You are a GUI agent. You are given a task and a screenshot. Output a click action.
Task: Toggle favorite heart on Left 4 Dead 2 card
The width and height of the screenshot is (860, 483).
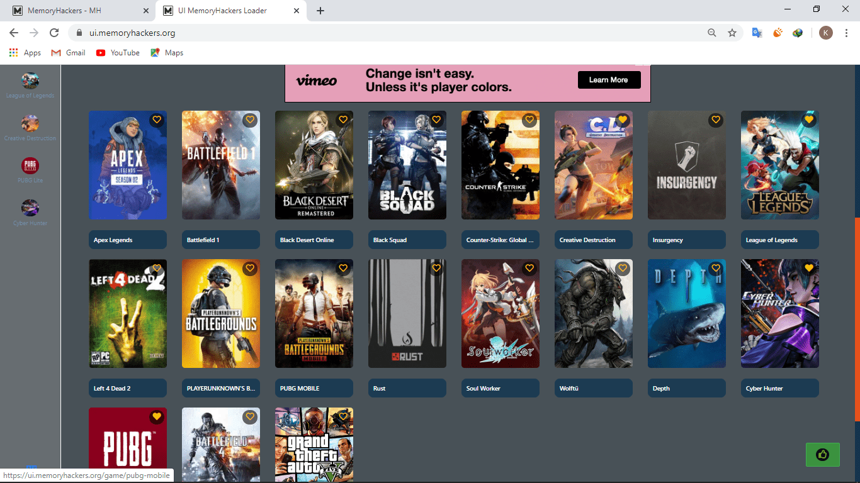(x=157, y=268)
